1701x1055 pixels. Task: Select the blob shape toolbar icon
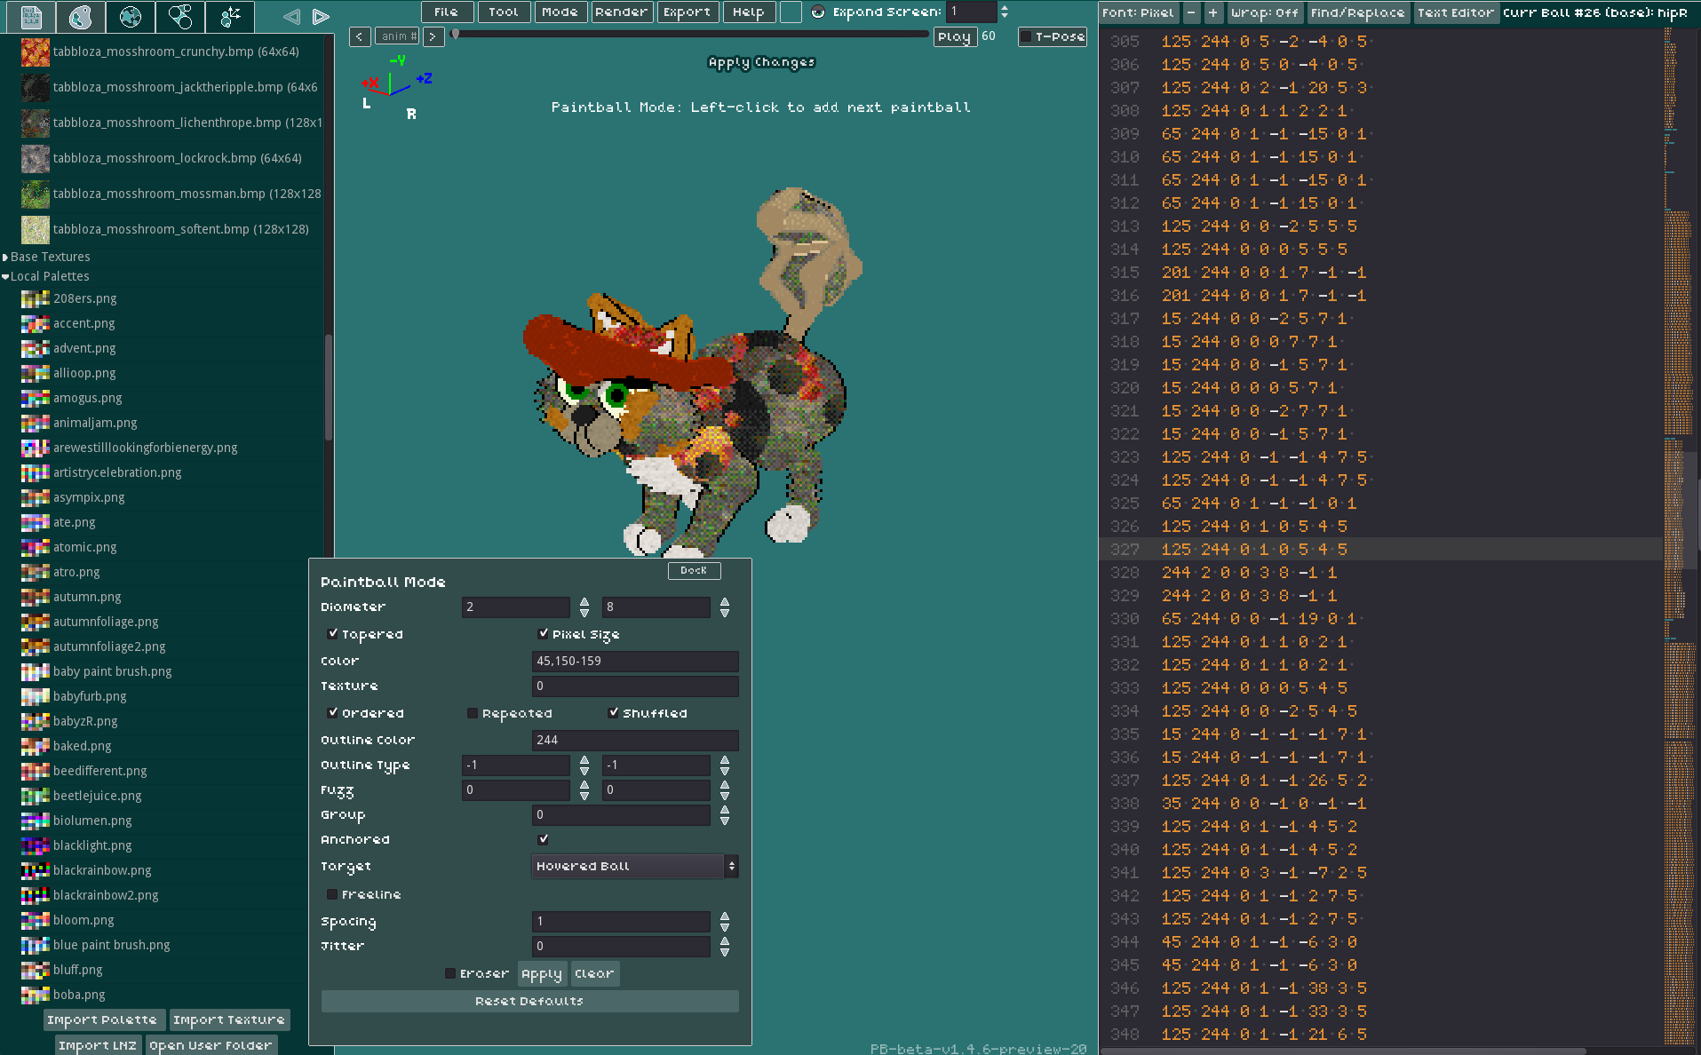point(81,16)
